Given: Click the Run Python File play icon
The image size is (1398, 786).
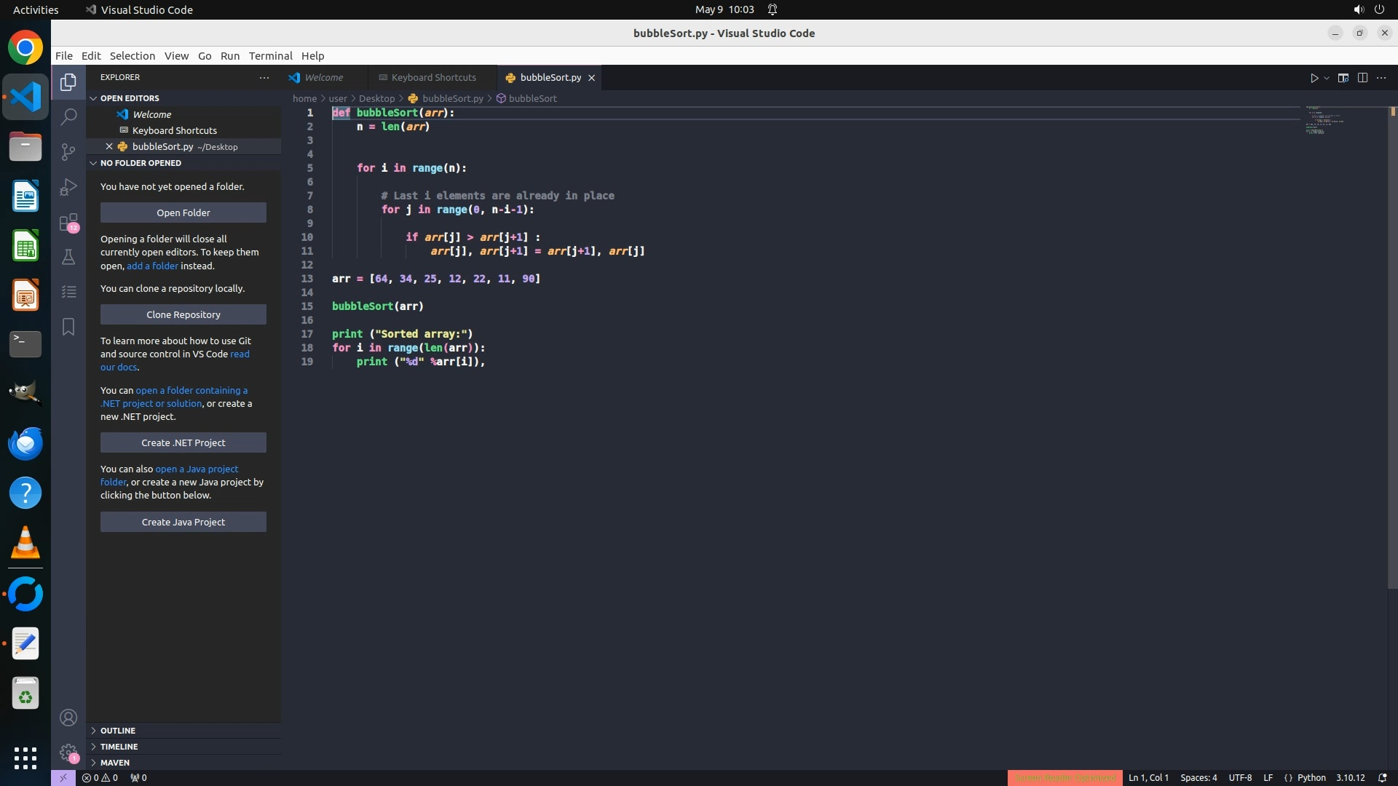Looking at the screenshot, I should point(1314,78).
